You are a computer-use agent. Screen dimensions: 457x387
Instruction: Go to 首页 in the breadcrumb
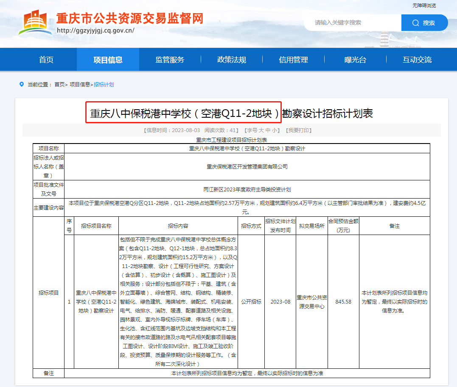[x=60, y=85]
